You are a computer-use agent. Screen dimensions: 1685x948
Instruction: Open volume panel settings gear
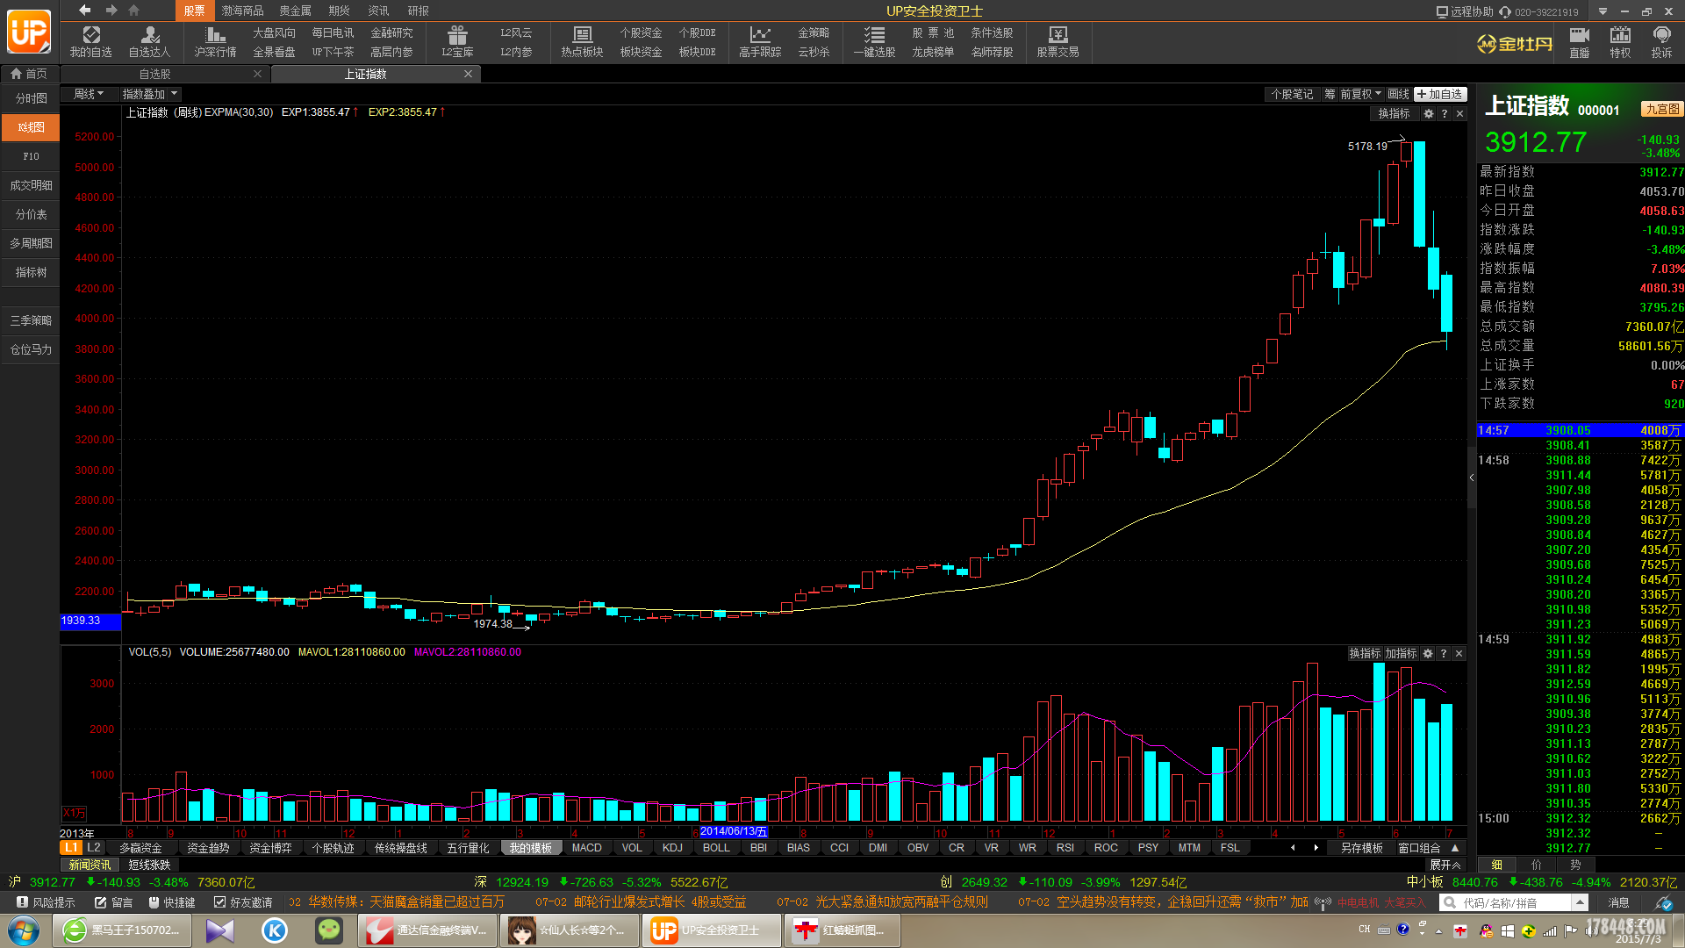coord(1428,653)
